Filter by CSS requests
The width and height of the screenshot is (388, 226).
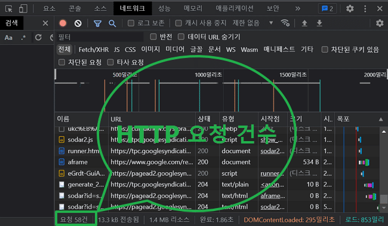tap(130, 50)
